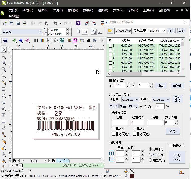Screen dimensions: 191x179
Task: Click the Print icon in the toolbar
Action: 25,23
